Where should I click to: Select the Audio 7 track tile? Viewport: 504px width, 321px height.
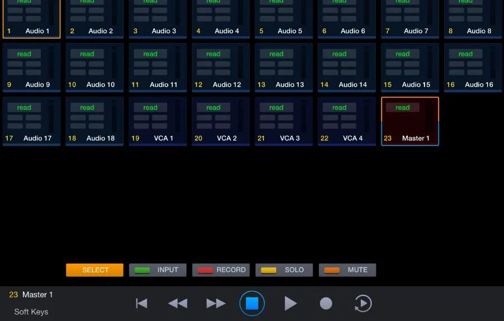[x=410, y=19]
